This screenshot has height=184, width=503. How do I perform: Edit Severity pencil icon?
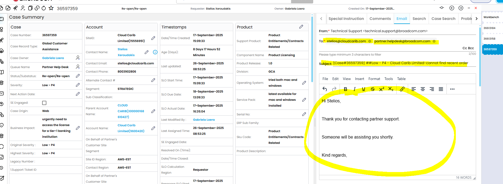[78, 85]
